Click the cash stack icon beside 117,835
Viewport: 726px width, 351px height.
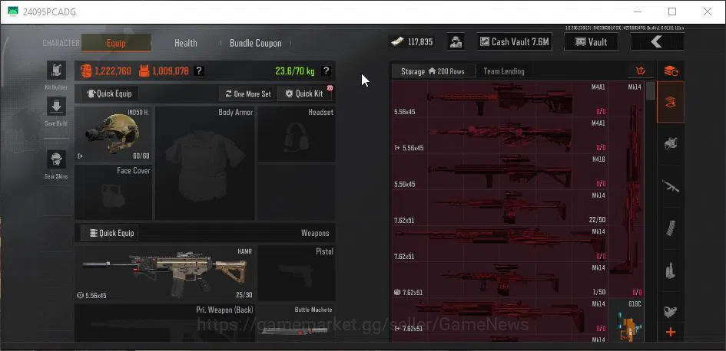[x=397, y=42]
